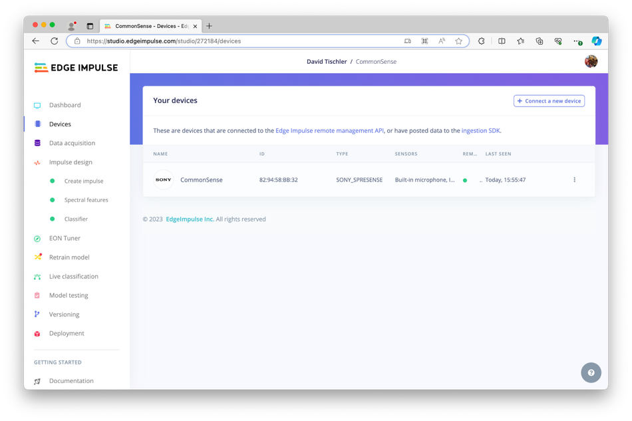Open the help question mark bubble
The height and width of the screenshot is (421, 632).
tap(591, 372)
